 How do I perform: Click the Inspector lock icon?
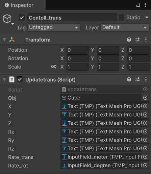tap(138, 5)
